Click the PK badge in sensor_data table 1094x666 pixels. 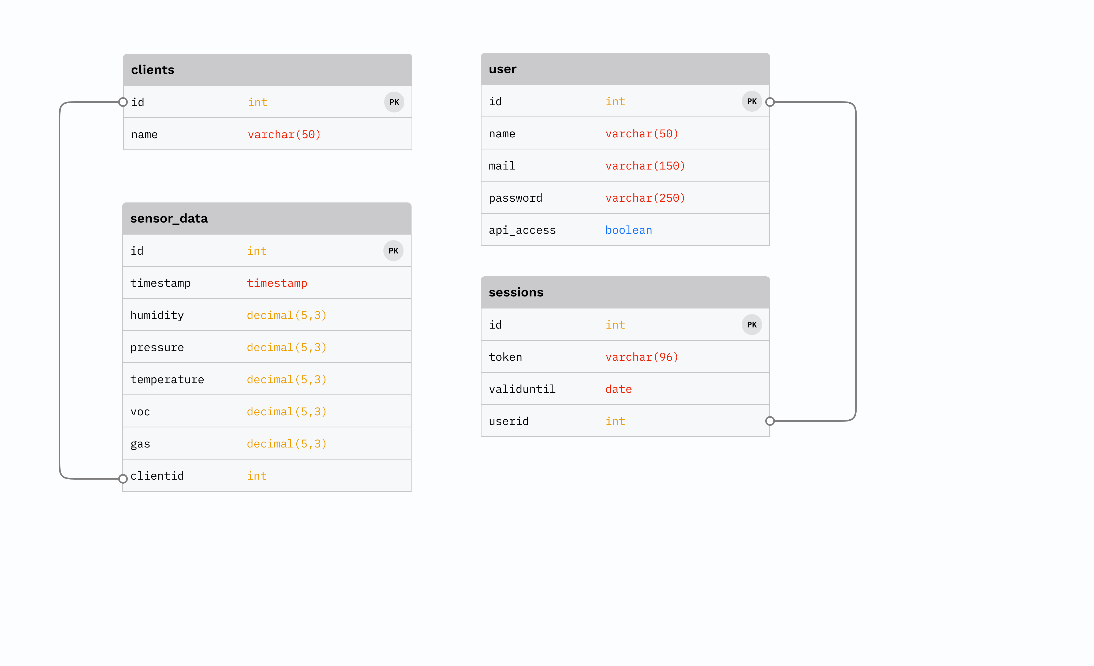coord(393,251)
